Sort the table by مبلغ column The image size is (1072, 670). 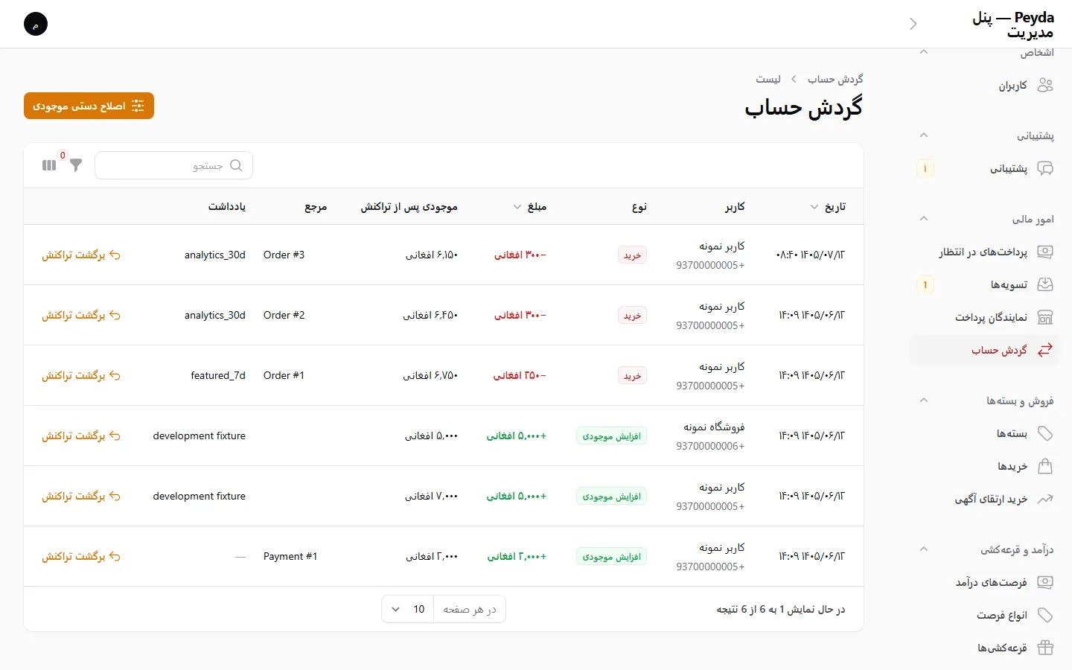[530, 207]
